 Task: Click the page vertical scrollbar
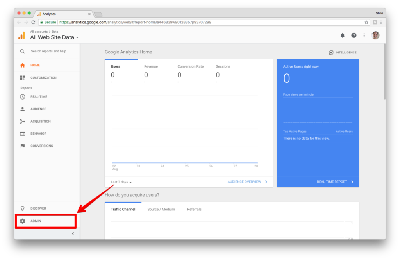pyautogui.click(x=384, y=72)
